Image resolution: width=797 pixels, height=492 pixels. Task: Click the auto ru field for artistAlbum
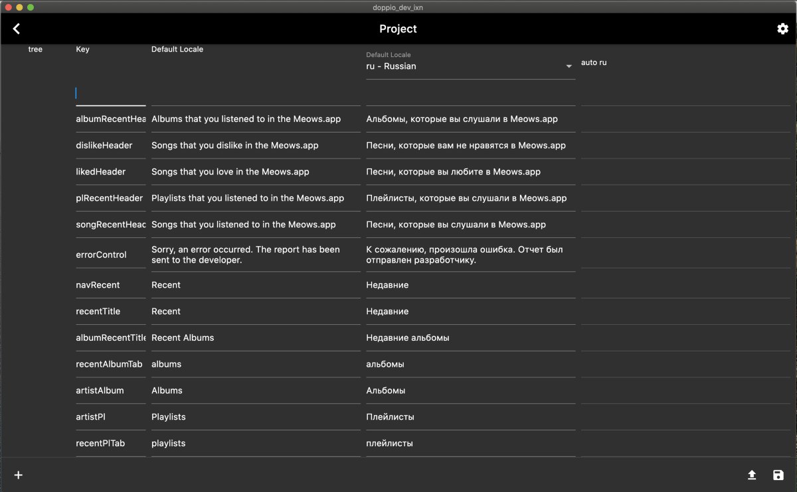(686, 391)
